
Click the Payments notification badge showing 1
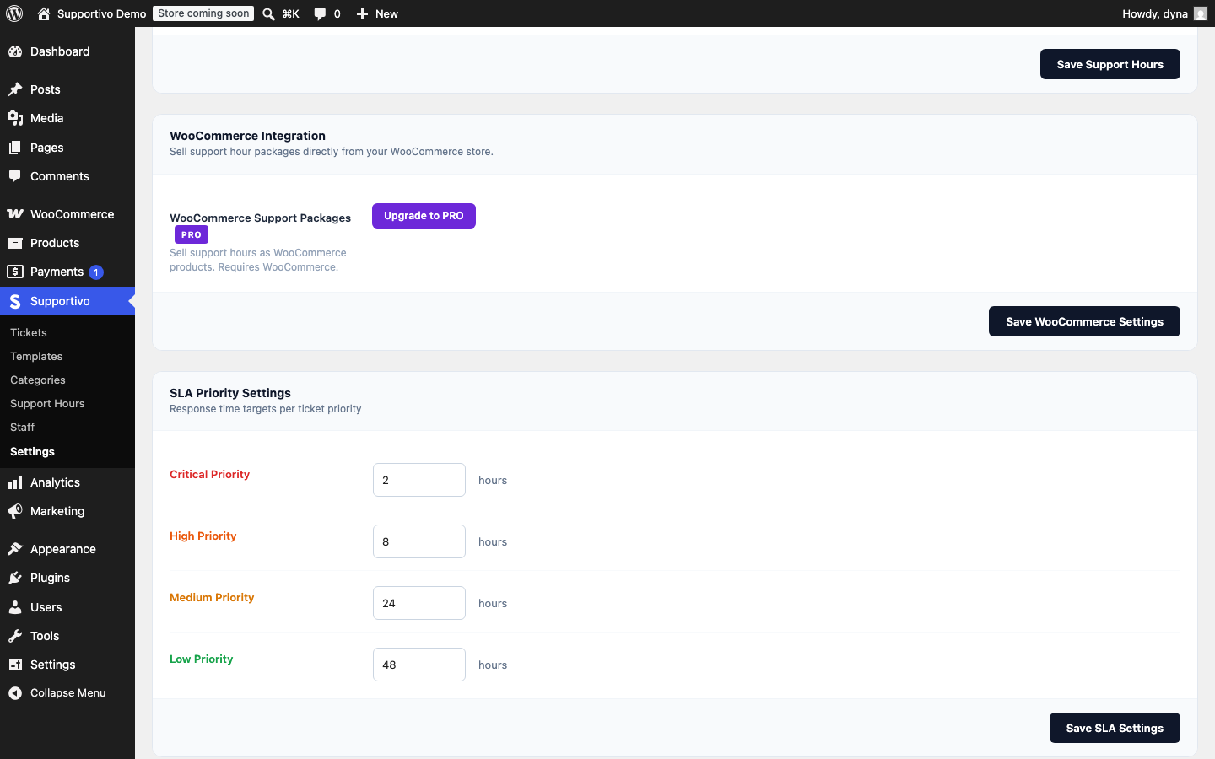point(96,272)
